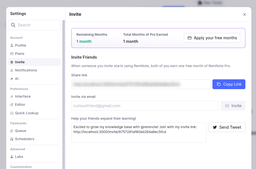Close the Settings dialog with X
Screen dimensions: 256x169
click(x=245, y=14)
